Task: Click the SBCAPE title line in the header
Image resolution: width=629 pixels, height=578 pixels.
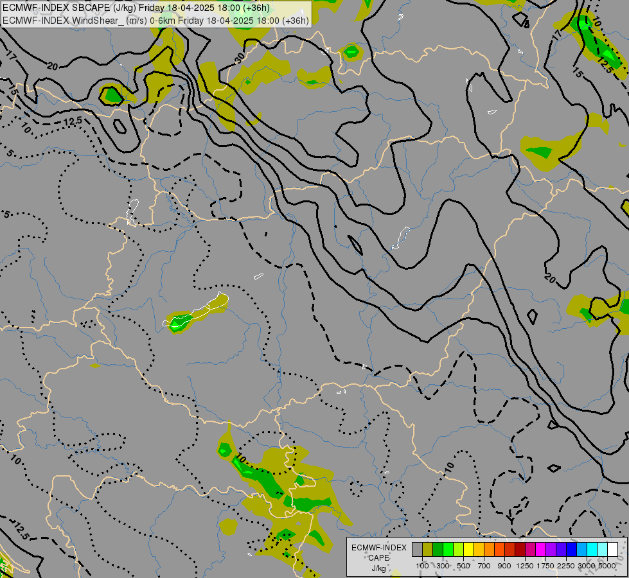Action: (136, 8)
